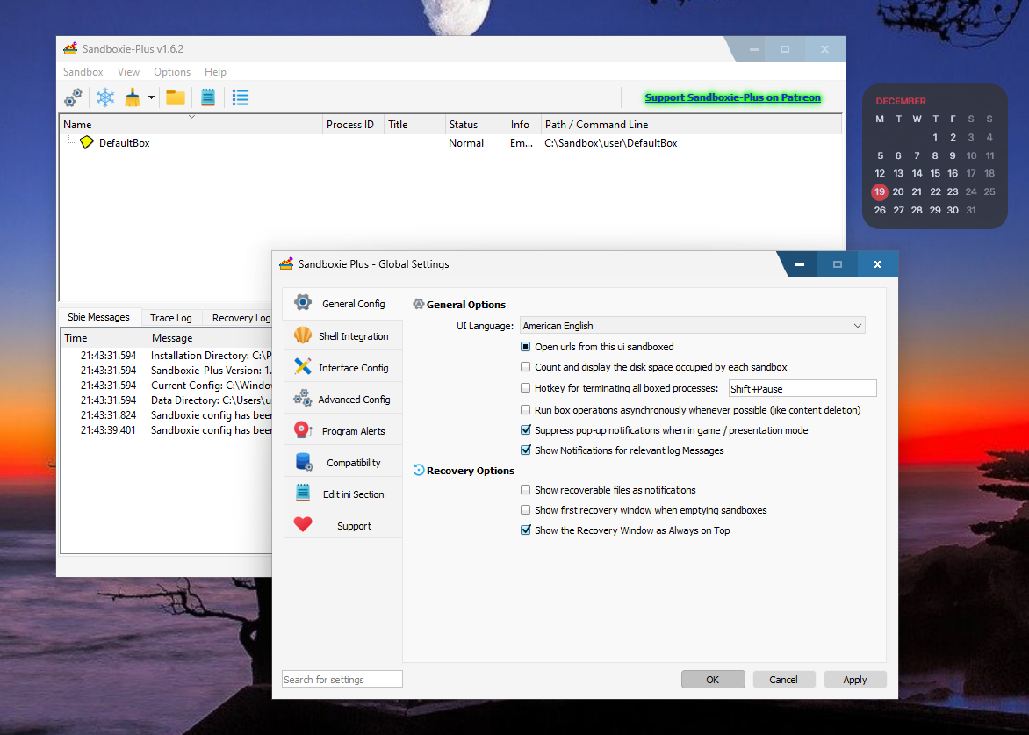This screenshot has width=1029, height=735.
Task: Enable hotkey for terminating all boxed processes
Action: point(525,388)
